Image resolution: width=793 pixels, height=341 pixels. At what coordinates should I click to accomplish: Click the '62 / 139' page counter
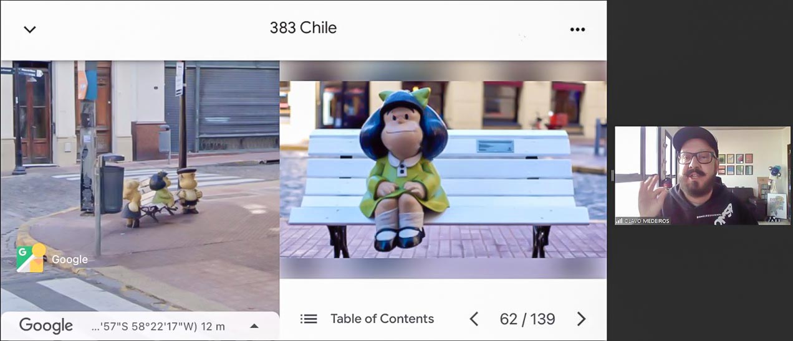527,319
